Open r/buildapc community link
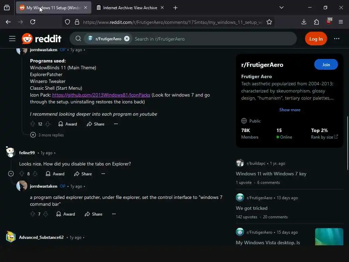 (x=256, y=163)
